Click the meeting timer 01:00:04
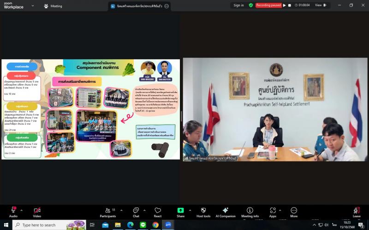The image size is (369, 230). tap(302, 5)
